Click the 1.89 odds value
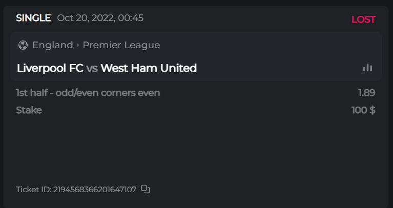Viewport: 393px width, 208px height. [x=366, y=93]
